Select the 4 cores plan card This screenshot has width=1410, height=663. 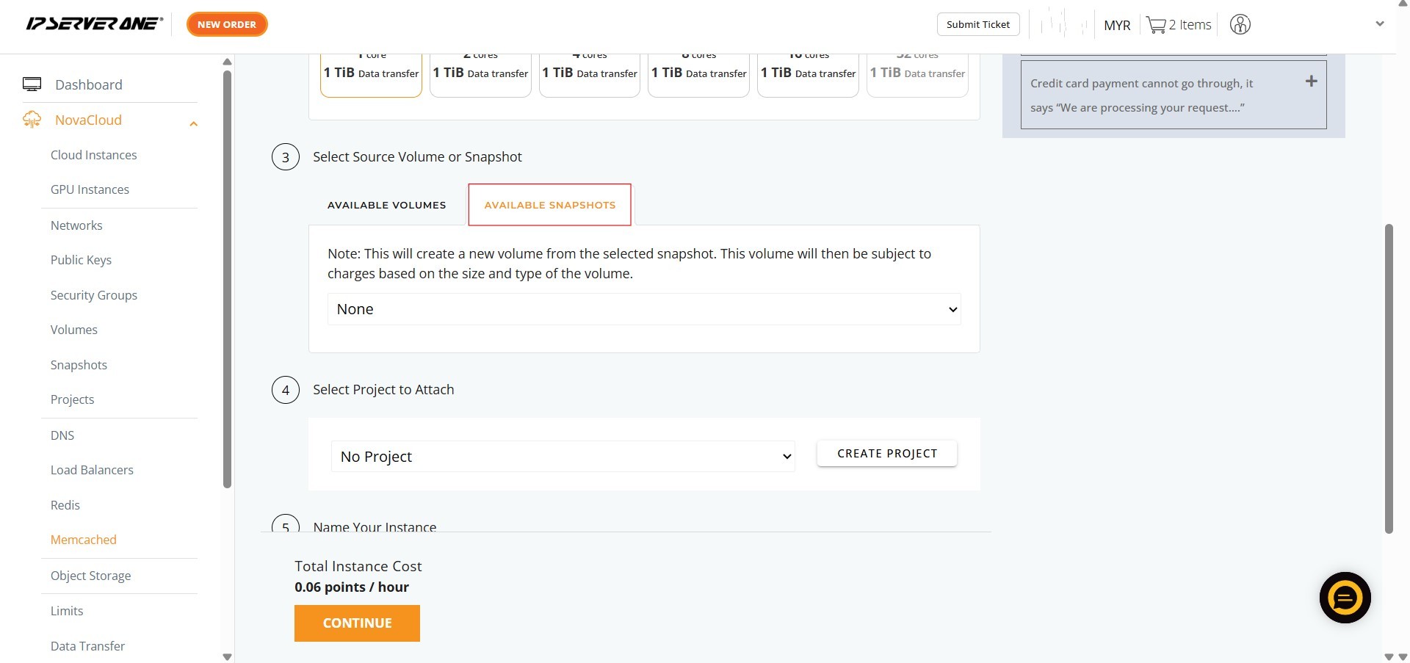coord(589,73)
